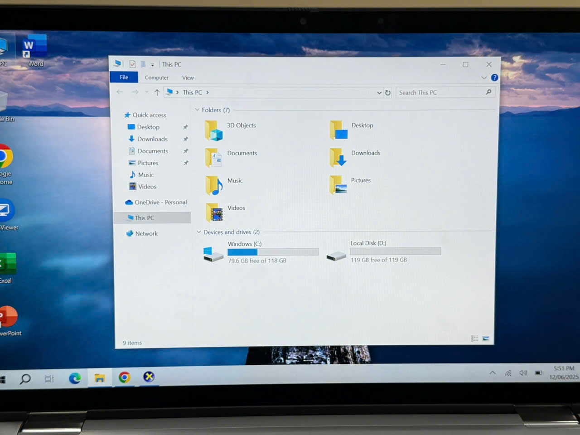Viewport: 580px width, 435px height.
Task: Open network settings from system tray
Action: pyautogui.click(x=508, y=373)
